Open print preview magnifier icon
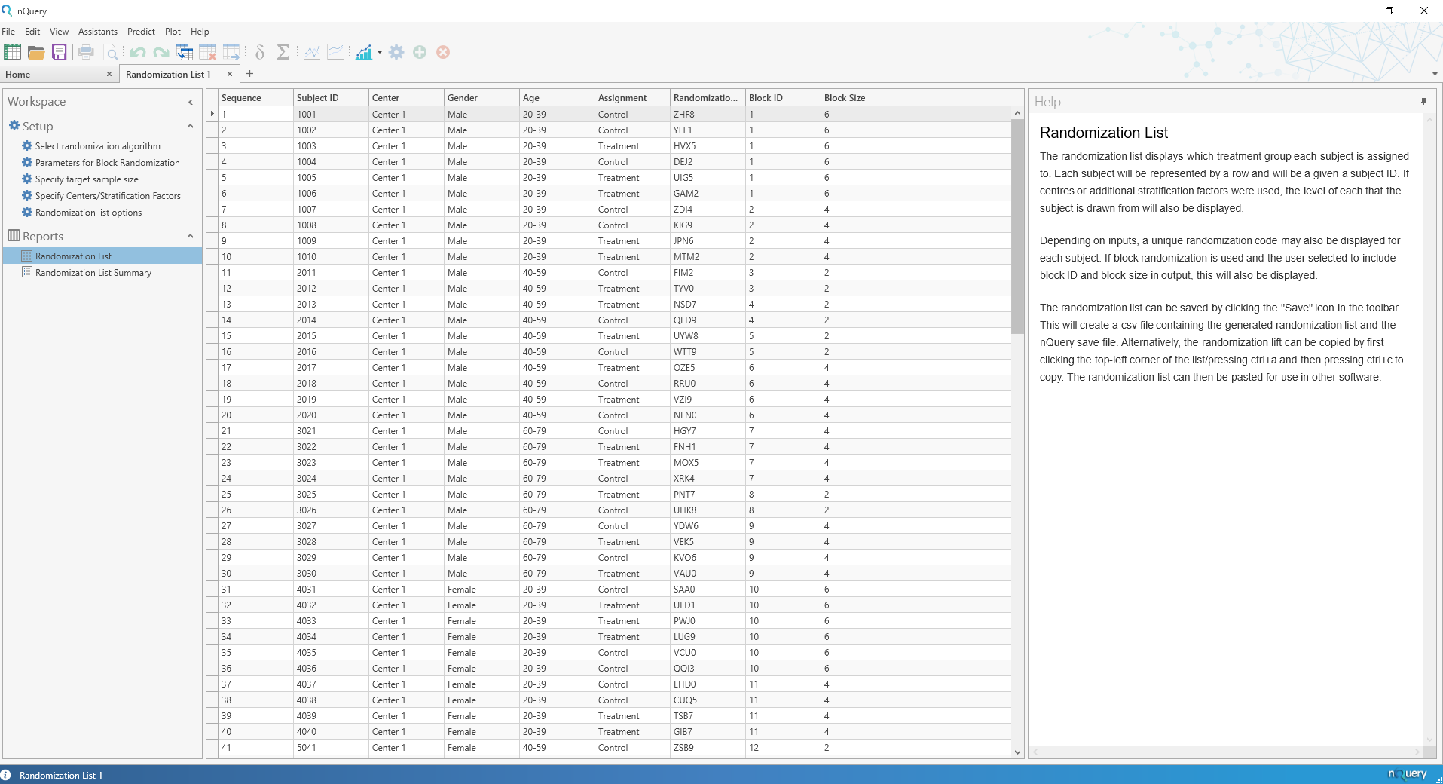Screen dimensions: 1443x784 110,52
